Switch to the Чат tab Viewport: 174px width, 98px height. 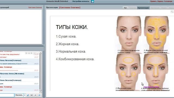coord(125,8)
